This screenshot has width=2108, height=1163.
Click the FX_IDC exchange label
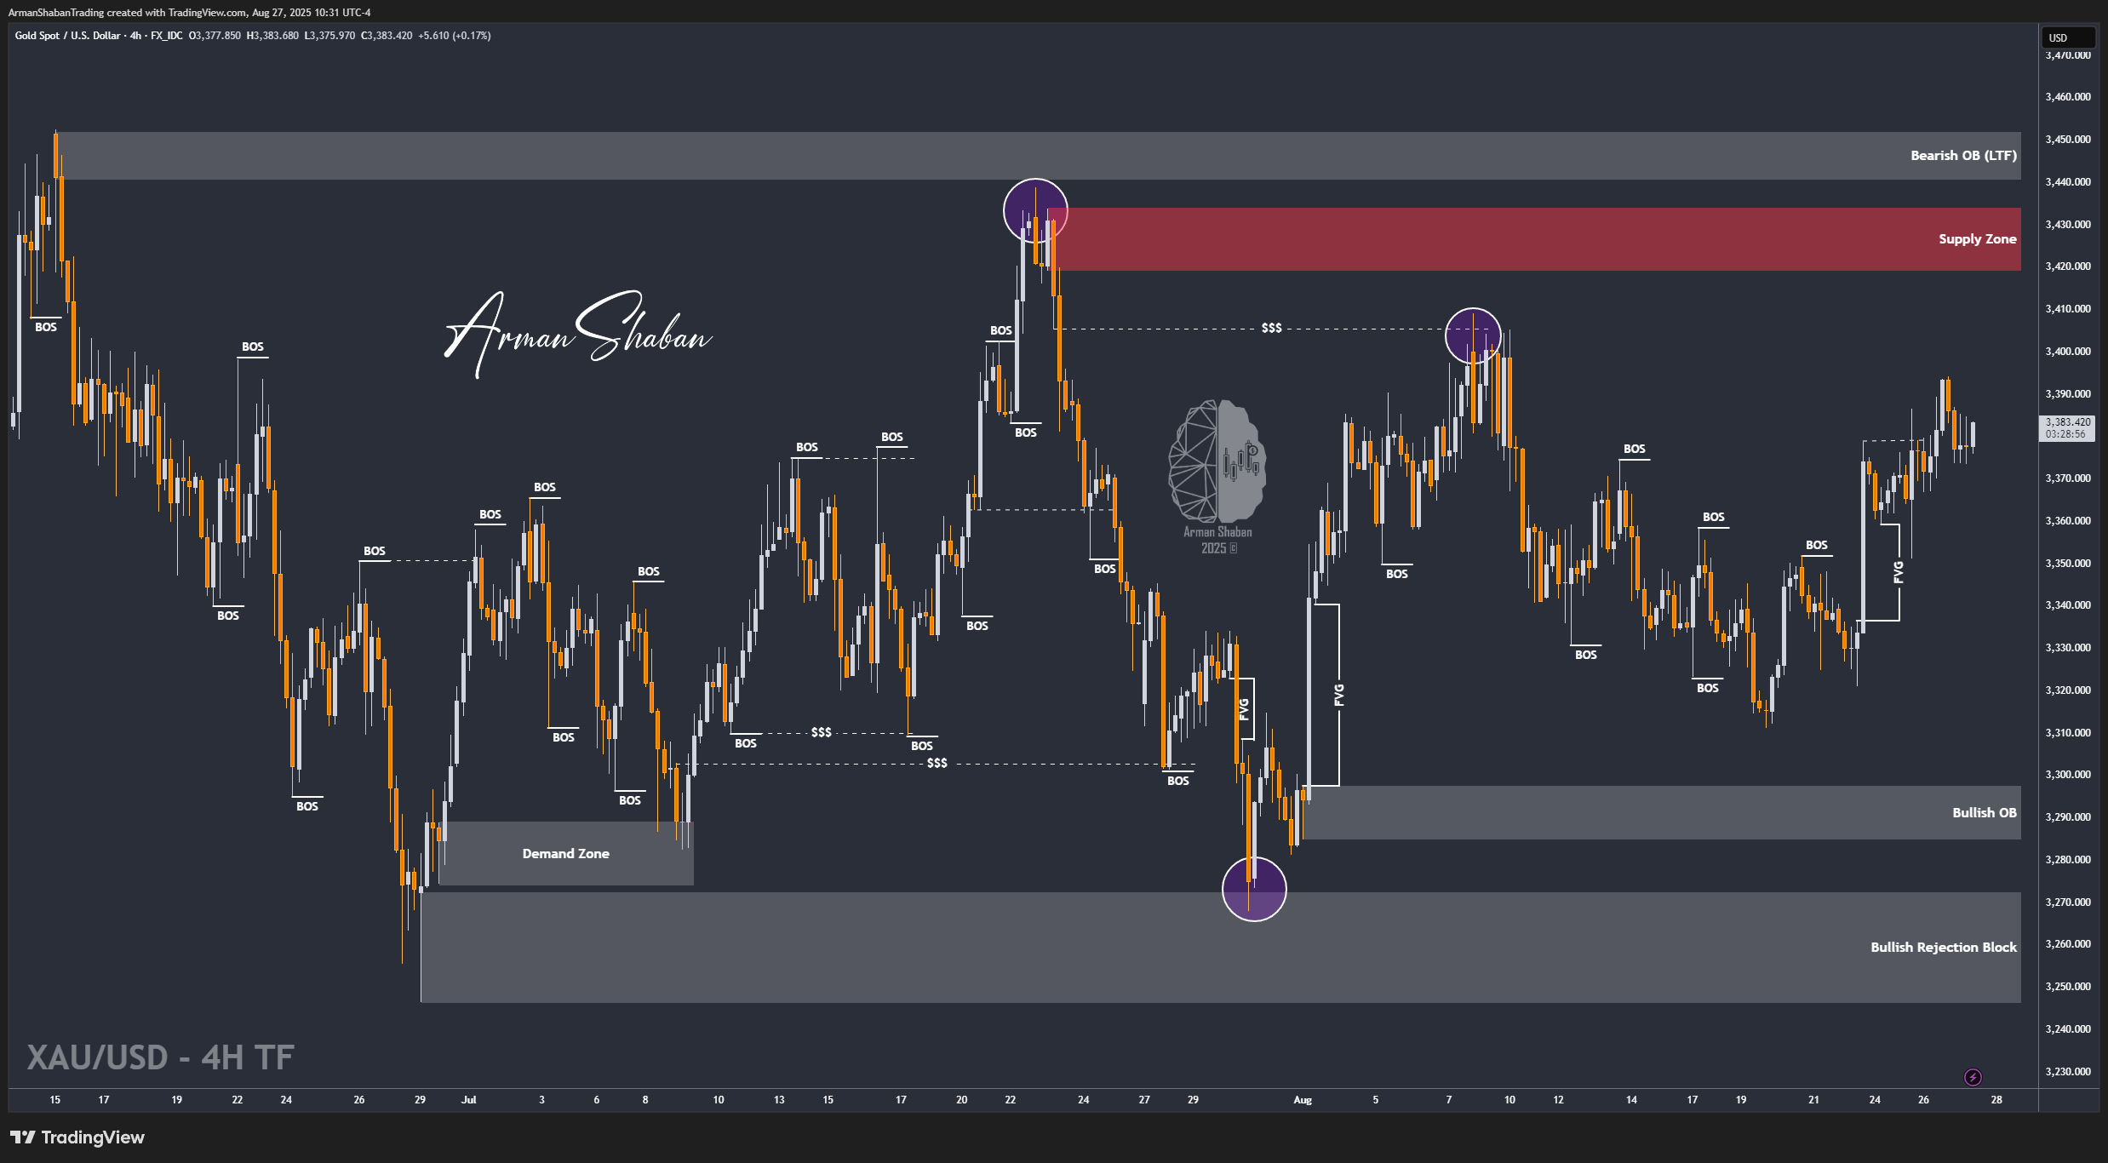click(167, 36)
